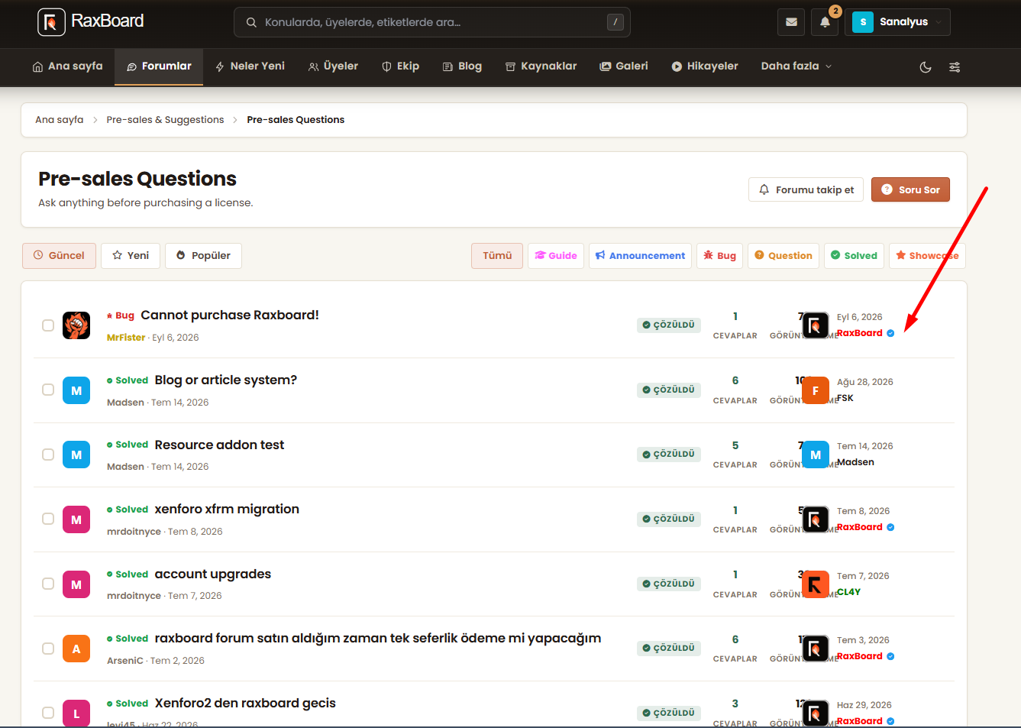Screen dimensions: 1021x728
Task: Click the slash shortcut key hint in search
Action: pos(616,22)
